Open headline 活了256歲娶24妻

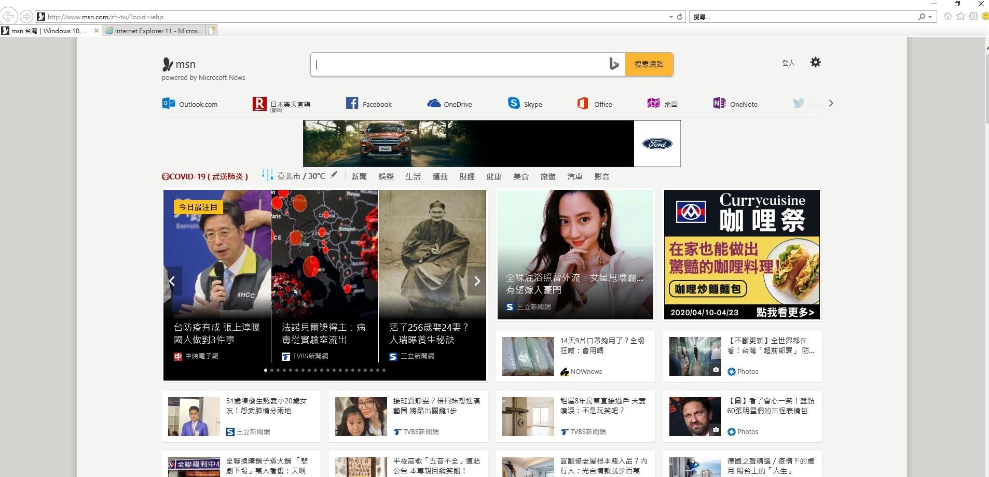pos(429,333)
